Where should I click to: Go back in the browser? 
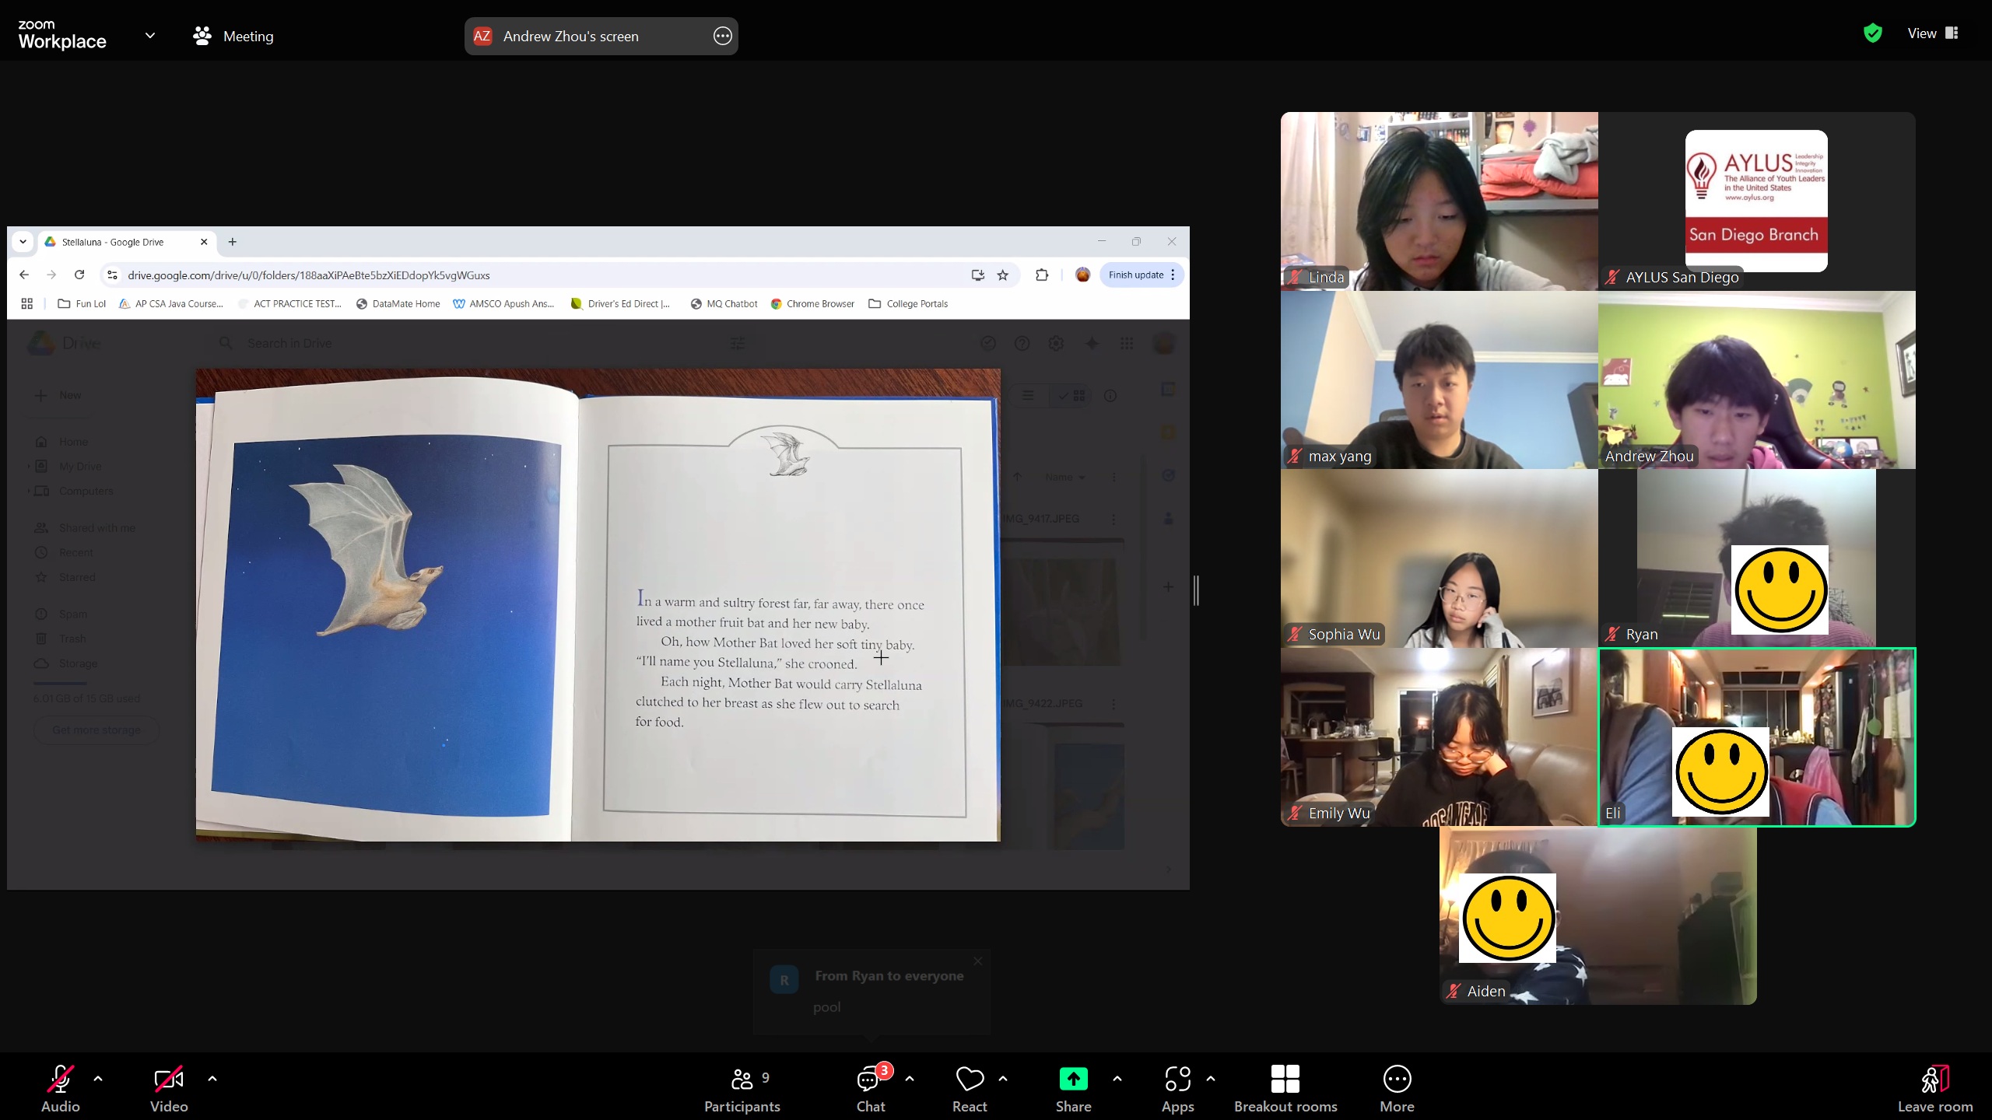[x=24, y=275]
